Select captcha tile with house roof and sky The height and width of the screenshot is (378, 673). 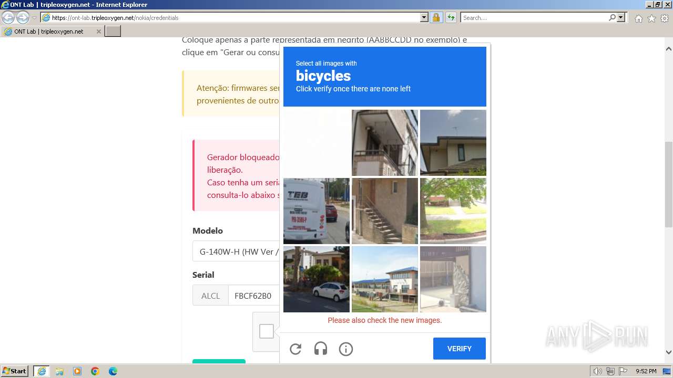click(453, 143)
